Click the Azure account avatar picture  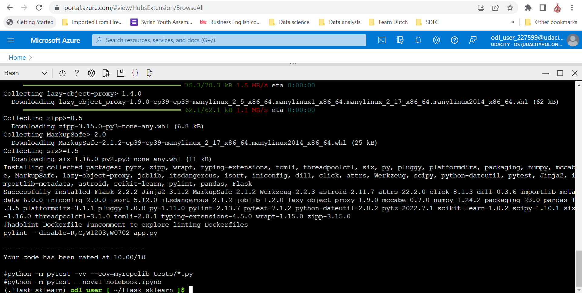click(x=573, y=40)
